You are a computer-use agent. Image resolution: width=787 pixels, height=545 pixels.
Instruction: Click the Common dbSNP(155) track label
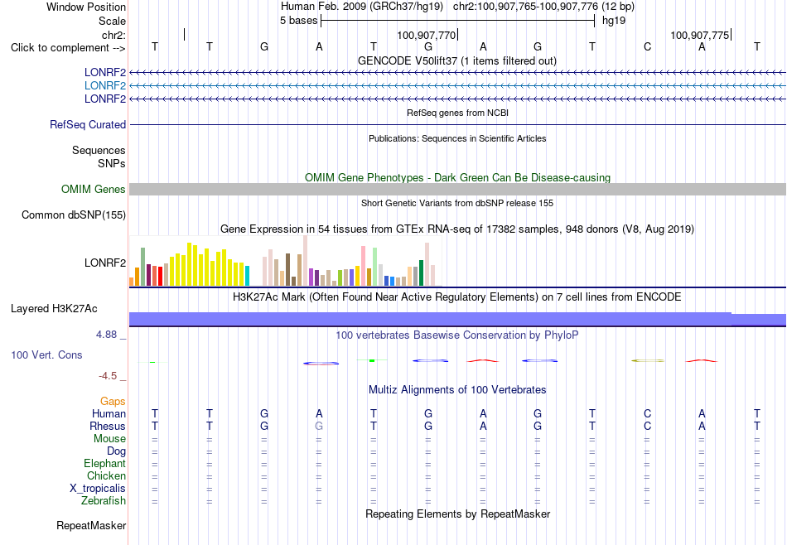pos(74,215)
